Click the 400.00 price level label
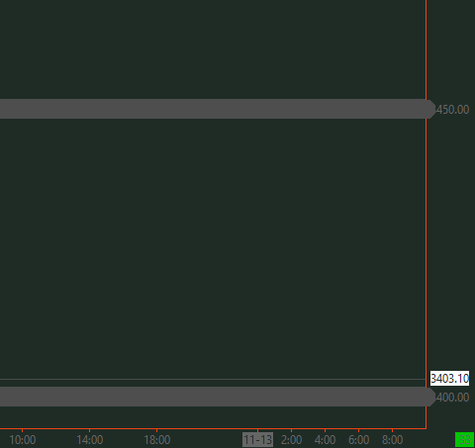Screen dimensions: 475x448 coord(452,398)
